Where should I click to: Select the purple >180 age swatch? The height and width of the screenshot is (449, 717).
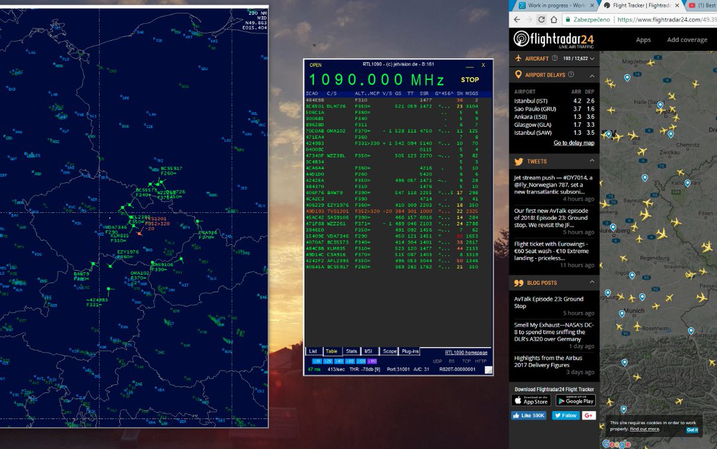click(372, 361)
